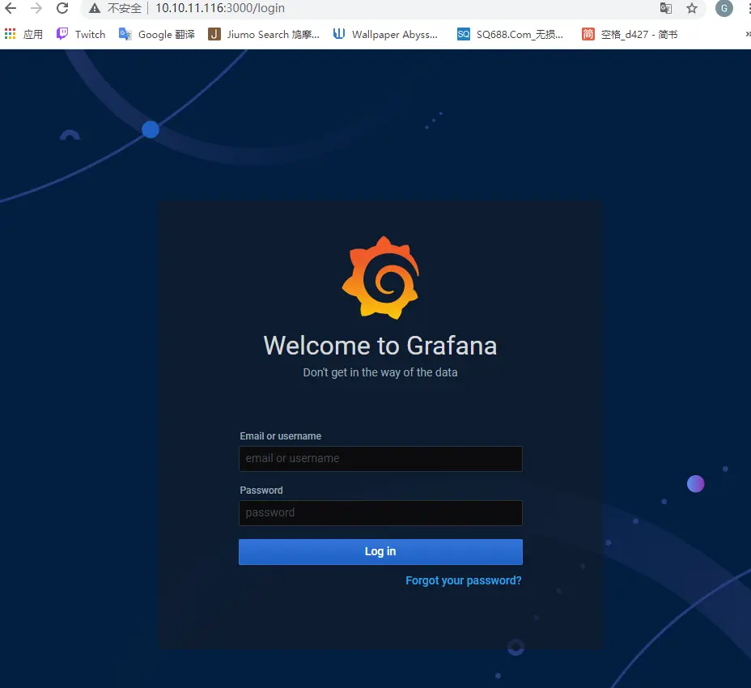
Task: Open the Google Translate page icon
Action: [x=665, y=9]
